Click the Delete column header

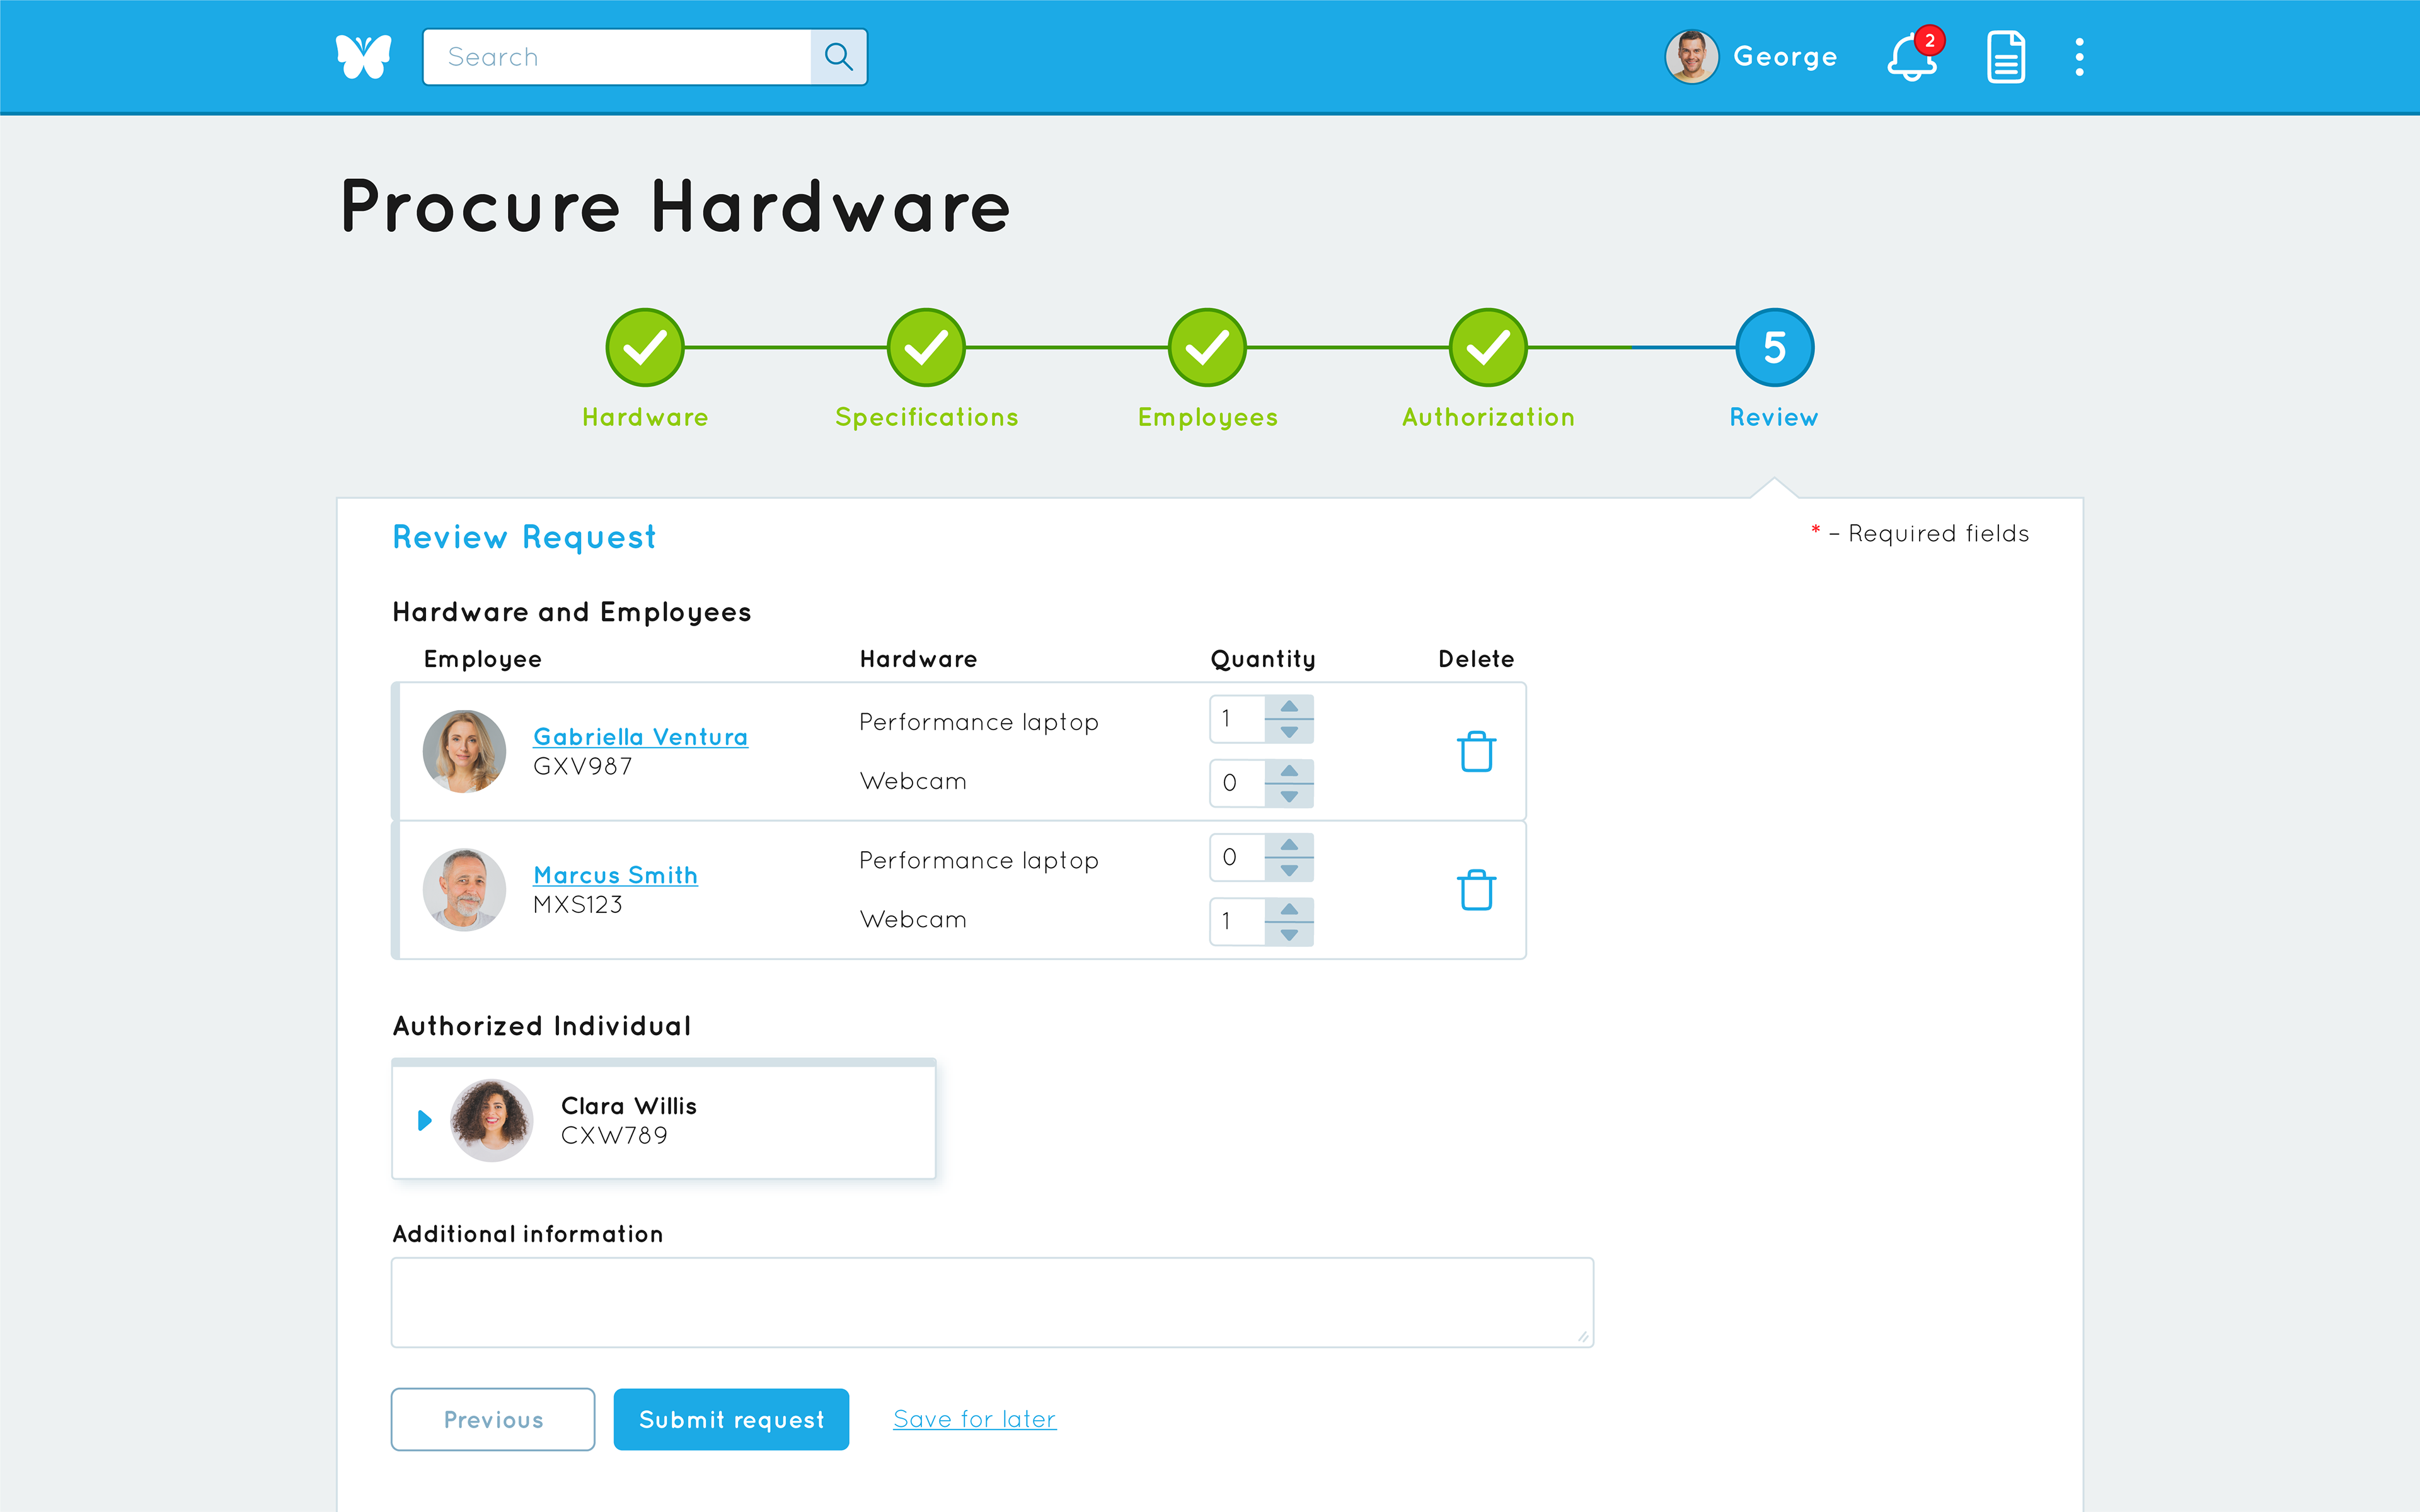tap(1476, 659)
